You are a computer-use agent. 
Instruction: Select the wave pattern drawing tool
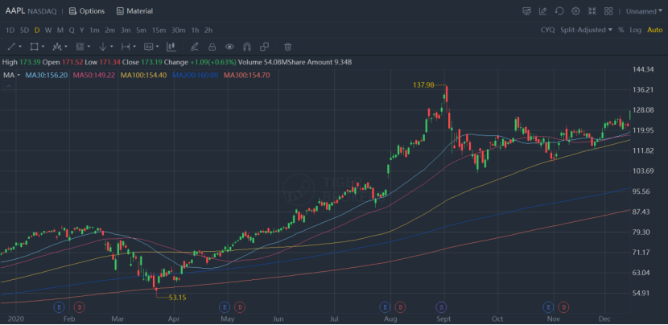57,47
